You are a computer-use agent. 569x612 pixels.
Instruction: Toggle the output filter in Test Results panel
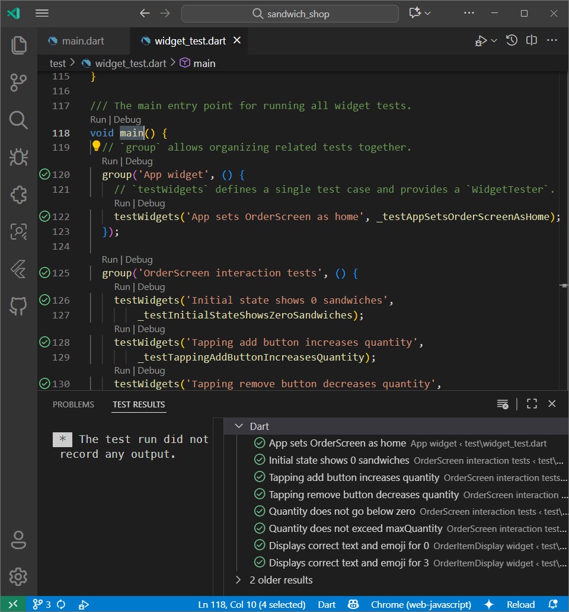click(501, 403)
